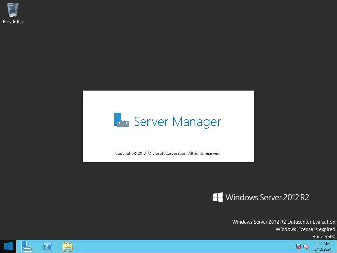Click the Server Manager splash screen logo
This screenshot has height=253, width=337.
(122, 120)
